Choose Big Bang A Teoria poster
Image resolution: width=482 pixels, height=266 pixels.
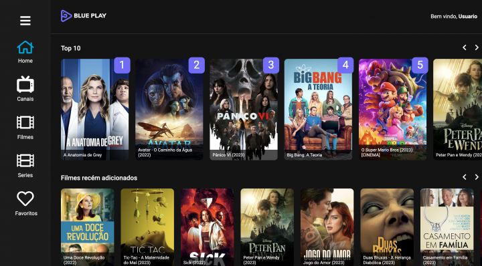click(x=318, y=109)
